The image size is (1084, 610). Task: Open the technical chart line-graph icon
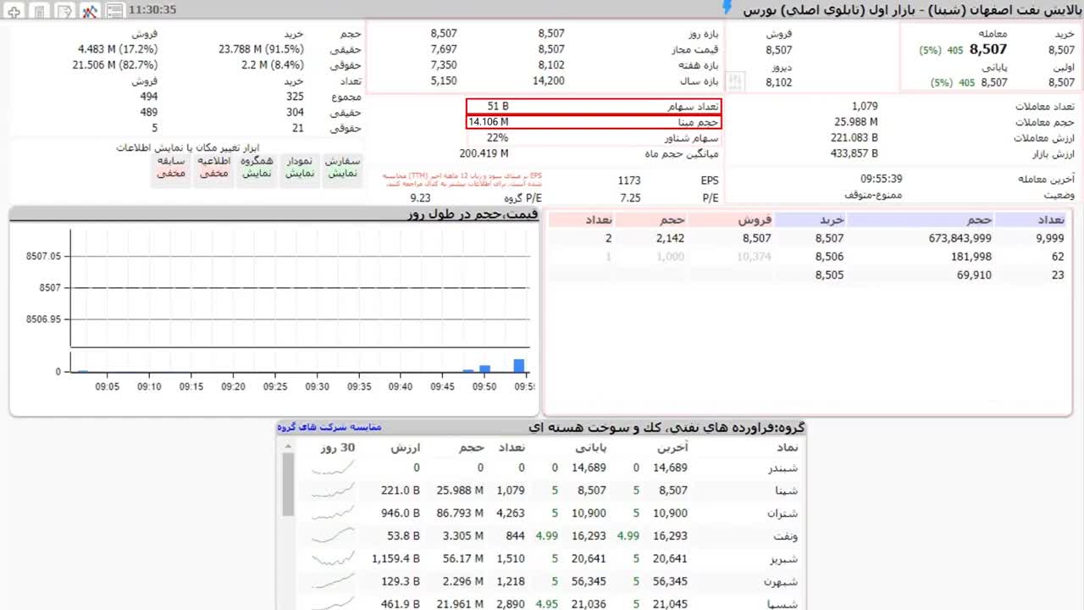pos(90,10)
